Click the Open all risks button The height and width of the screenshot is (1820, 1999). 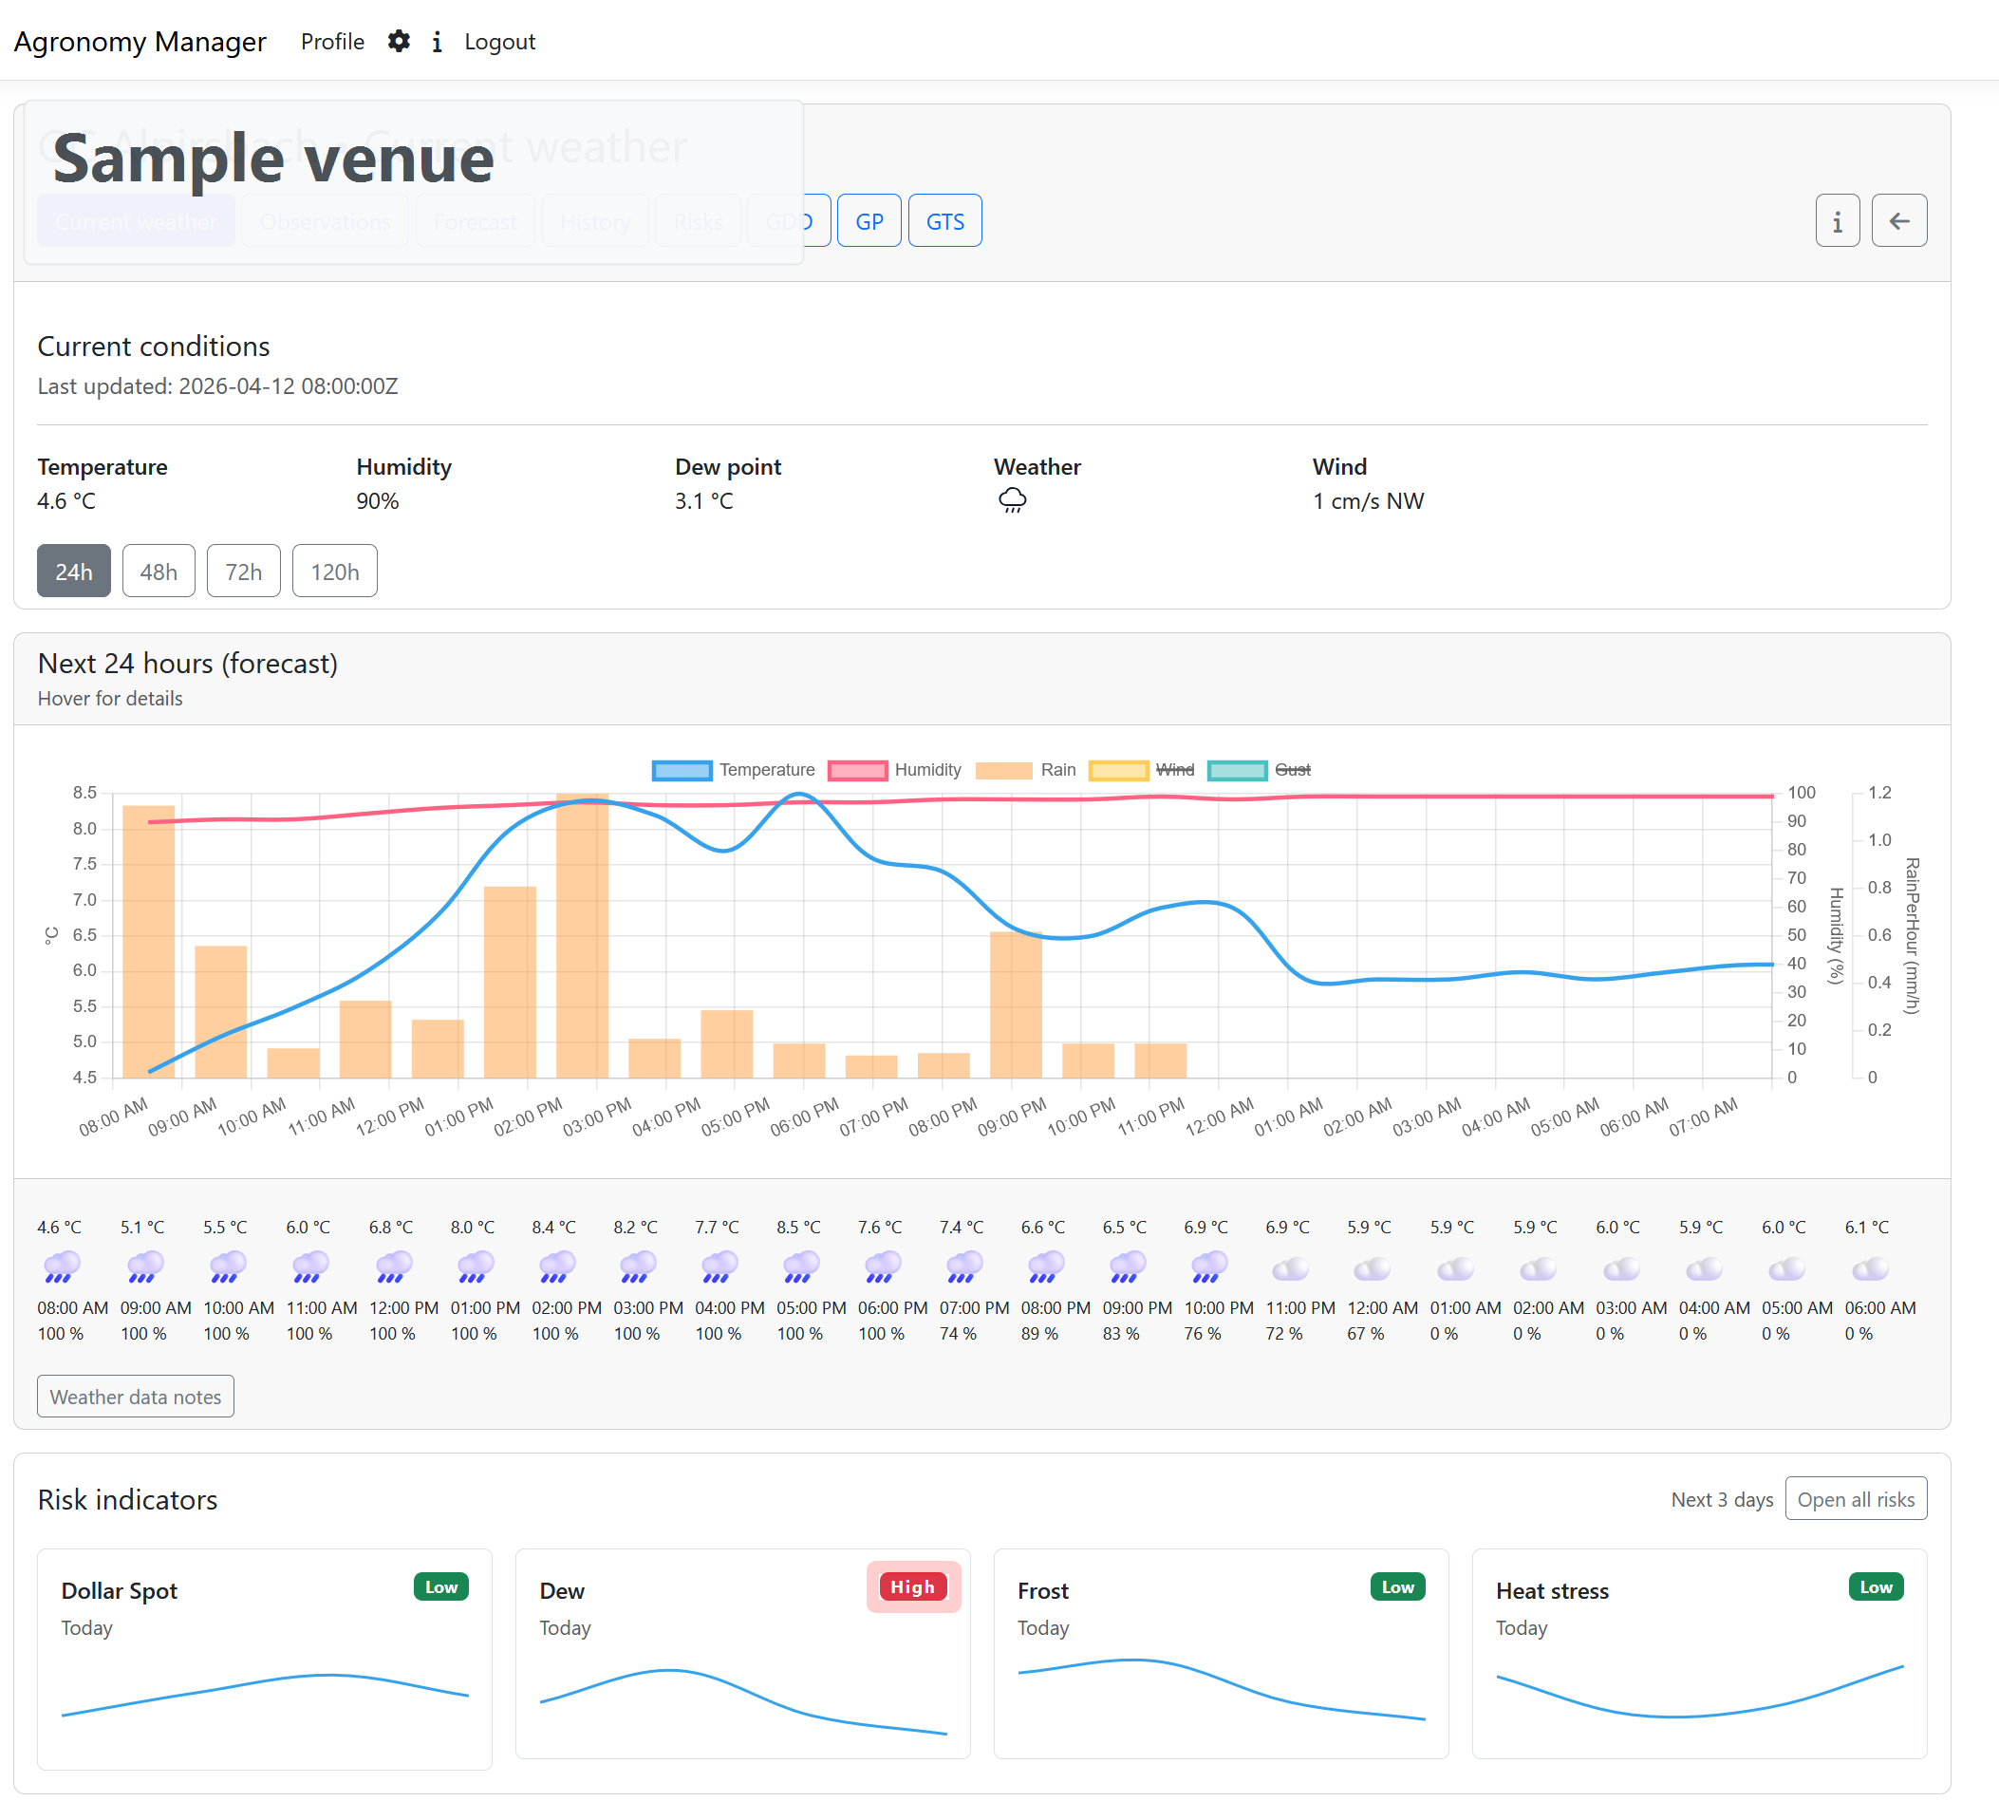tap(1856, 1499)
